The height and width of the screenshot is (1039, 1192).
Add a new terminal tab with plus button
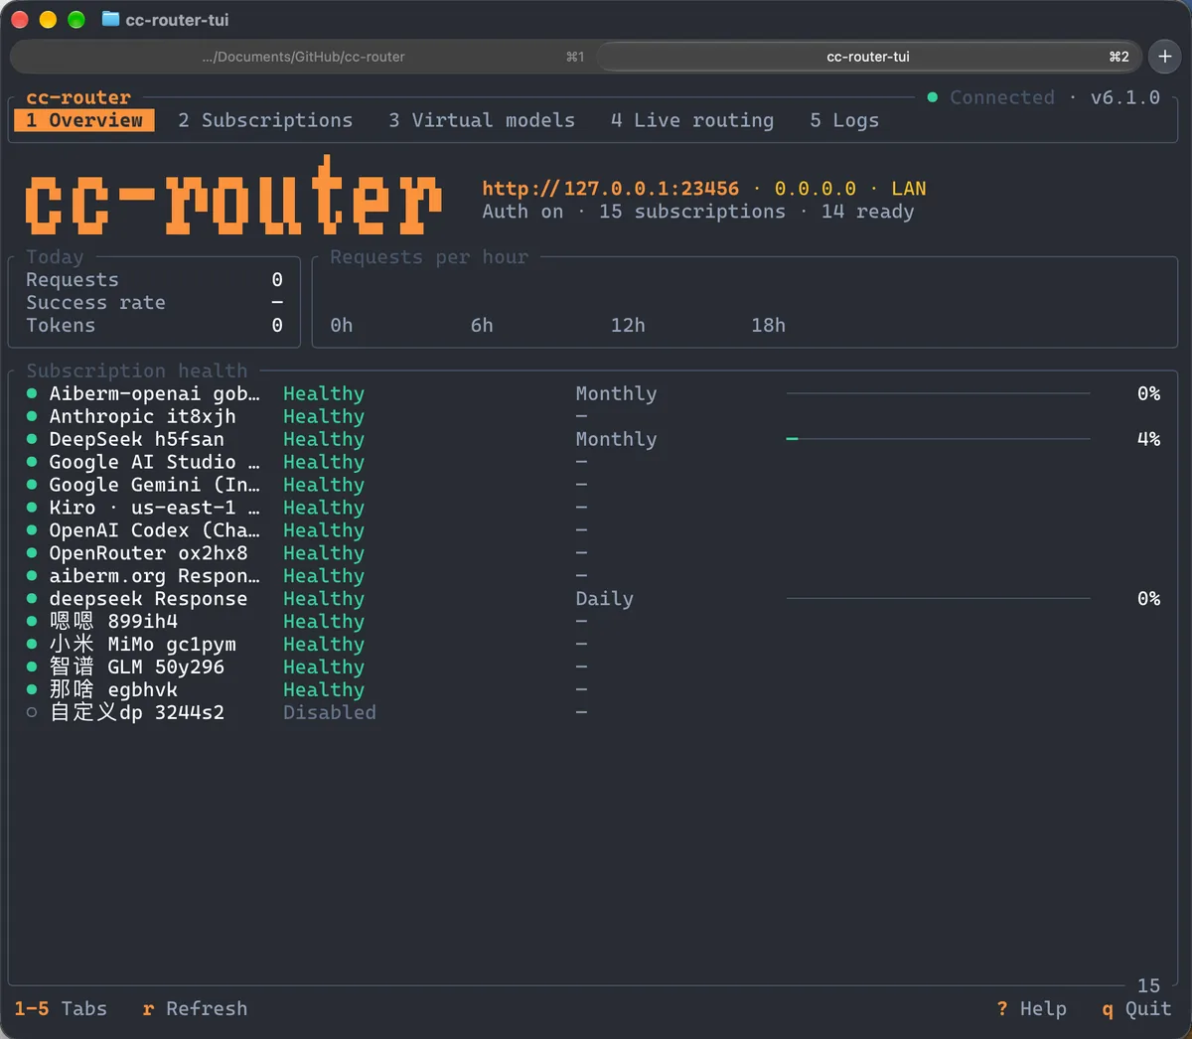1165,57
